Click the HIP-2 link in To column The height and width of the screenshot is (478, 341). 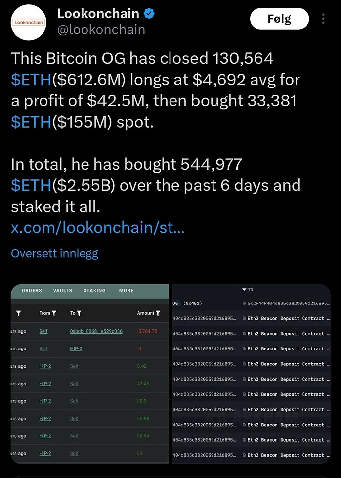coord(76,348)
